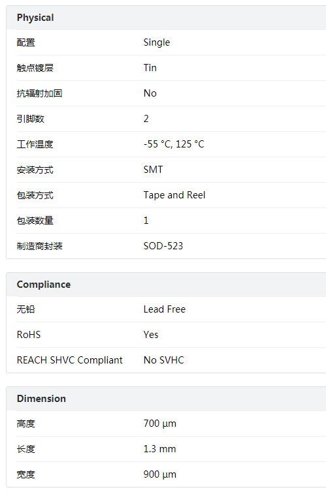Viewport: 326px width, 494px height.
Task: Click the Compliance section header
Action: click(x=44, y=285)
